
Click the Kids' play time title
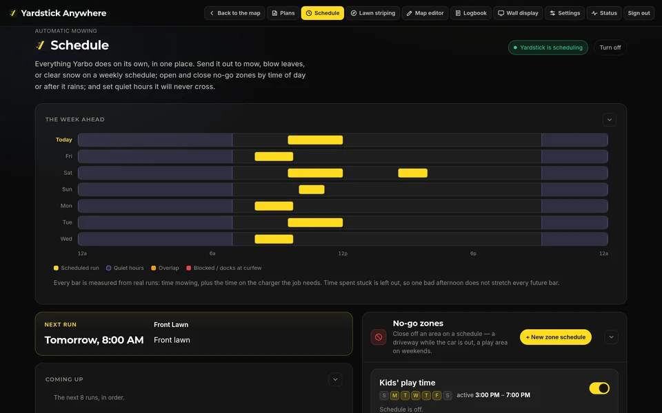408,383
